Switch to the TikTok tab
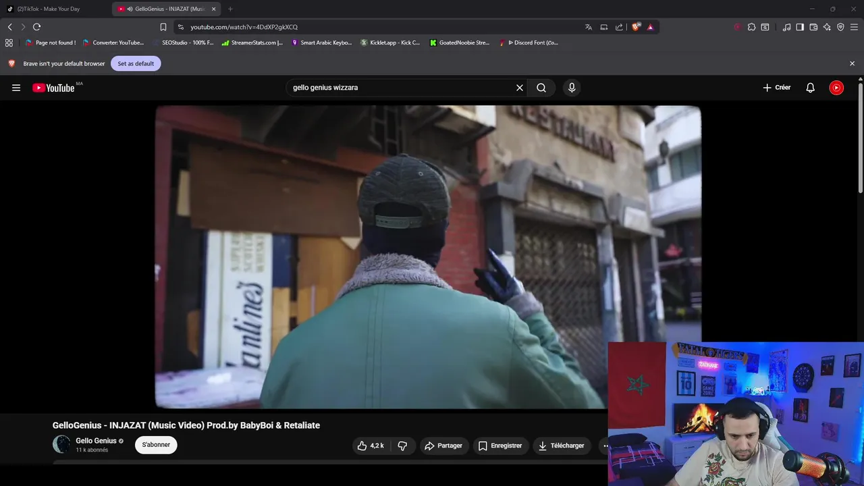 click(x=56, y=9)
